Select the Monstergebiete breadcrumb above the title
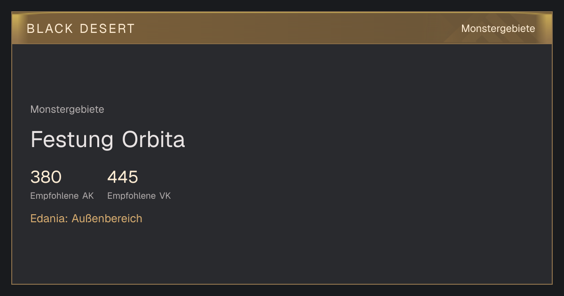Screen dimensions: 564x296 pyautogui.click(x=67, y=109)
